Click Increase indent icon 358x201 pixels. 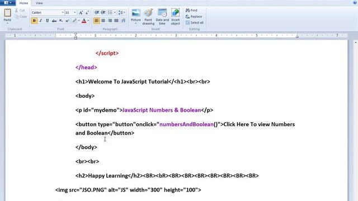coord(103,12)
